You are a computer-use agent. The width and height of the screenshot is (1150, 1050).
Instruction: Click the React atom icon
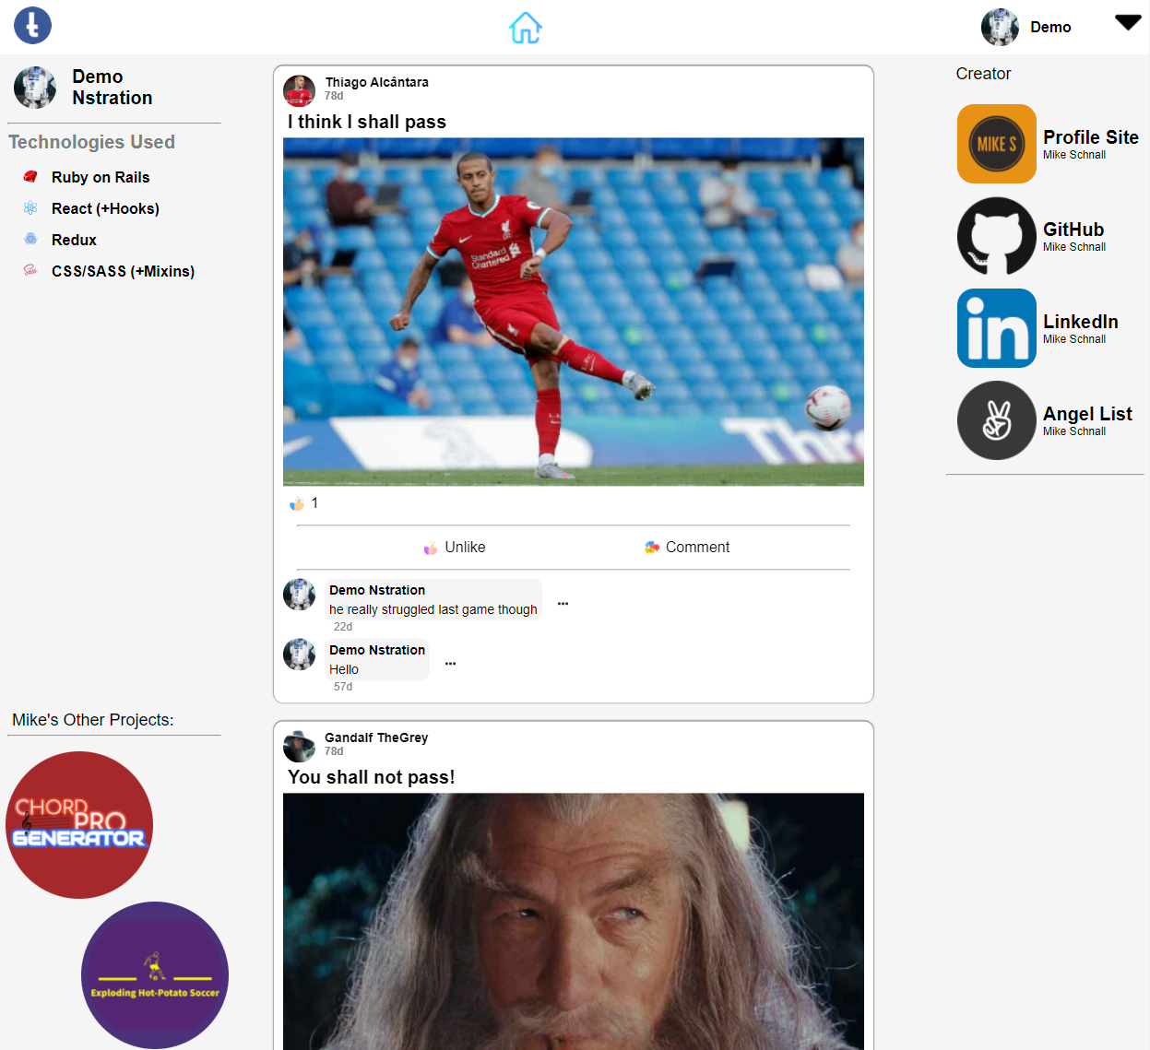[30, 208]
